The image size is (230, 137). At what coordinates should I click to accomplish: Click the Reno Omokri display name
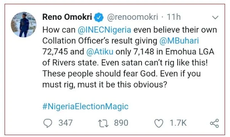[x=67, y=17]
